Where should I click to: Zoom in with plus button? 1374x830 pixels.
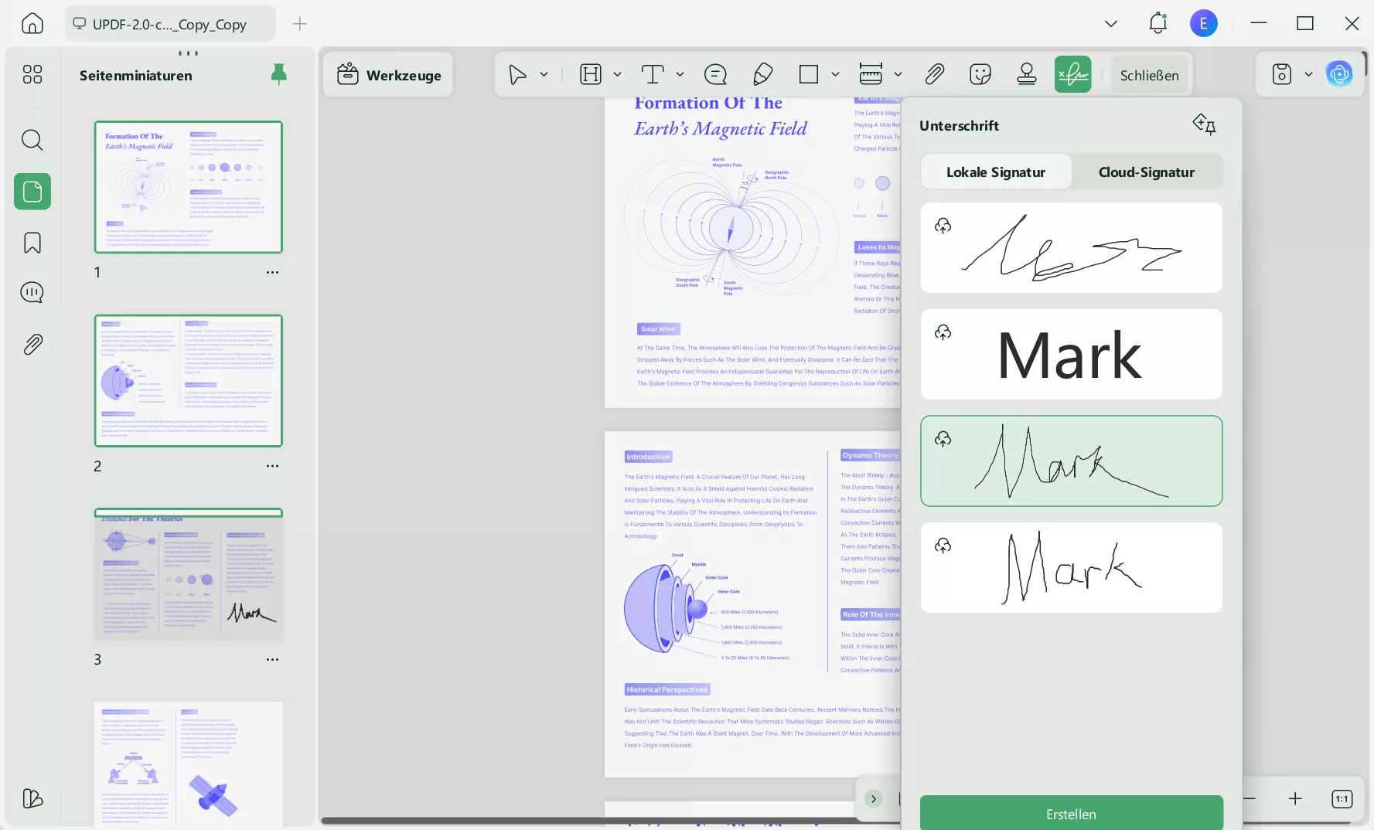1295,798
